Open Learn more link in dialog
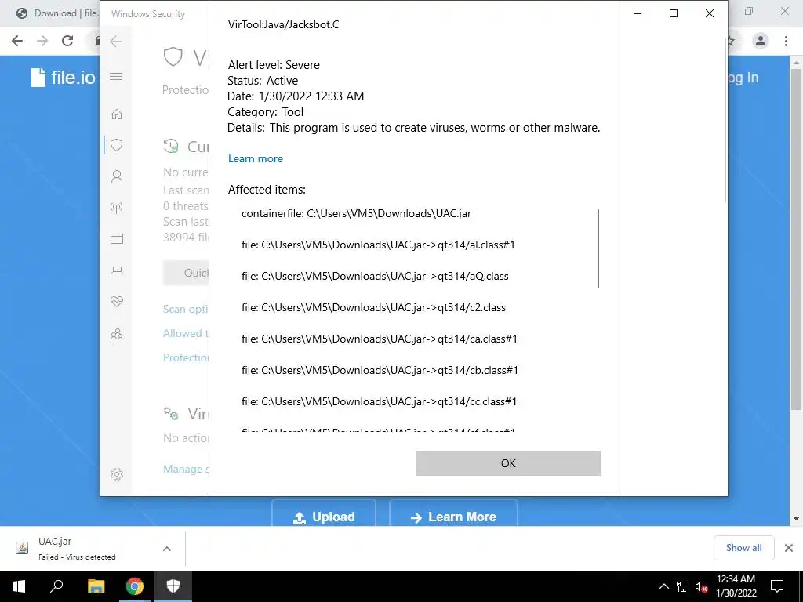This screenshot has width=803, height=602. pyautogui.click(x=256, y=158)
